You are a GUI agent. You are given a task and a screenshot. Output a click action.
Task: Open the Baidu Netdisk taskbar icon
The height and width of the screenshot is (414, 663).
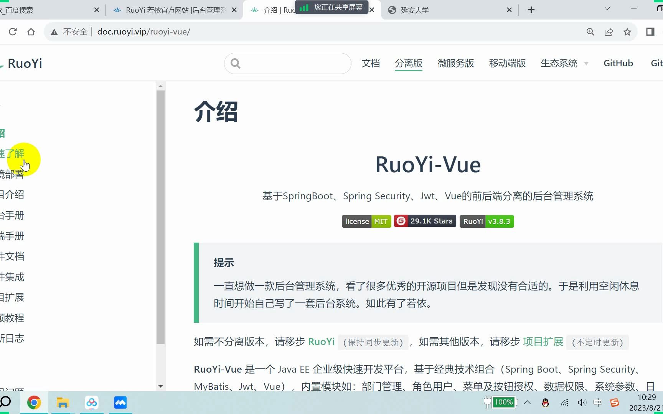click(91, 402)
